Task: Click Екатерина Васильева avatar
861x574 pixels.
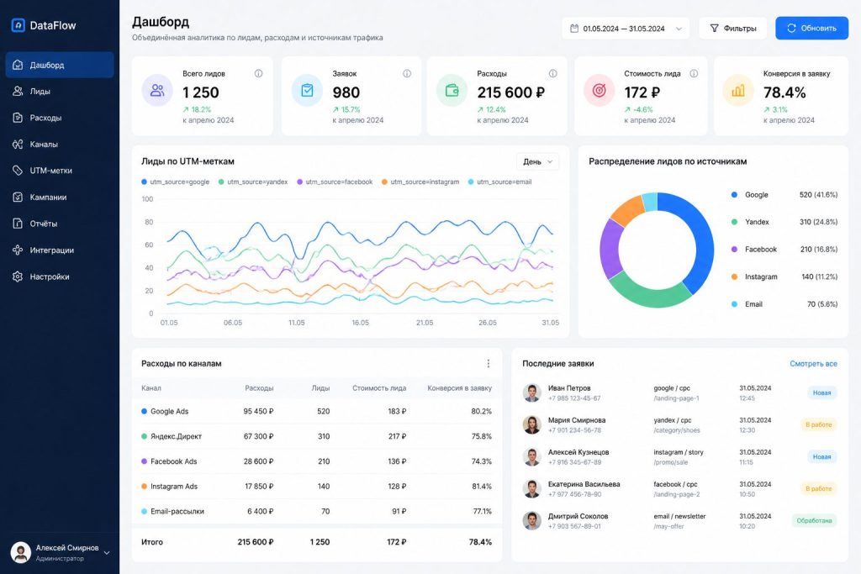Action: [532, 489]
